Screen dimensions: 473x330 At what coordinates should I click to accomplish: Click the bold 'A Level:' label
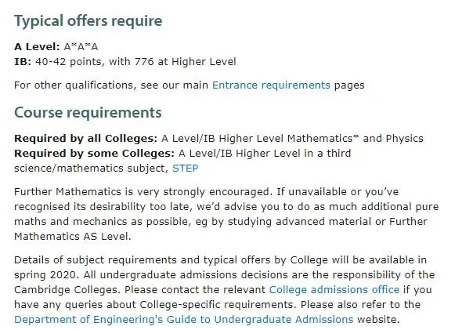(37, 47)
